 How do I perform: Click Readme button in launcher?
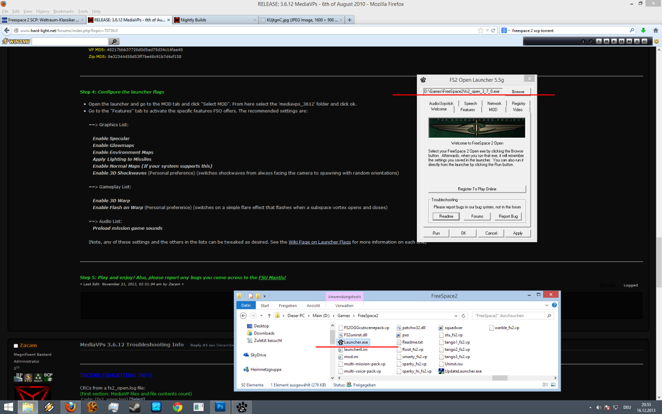(446, 216)
